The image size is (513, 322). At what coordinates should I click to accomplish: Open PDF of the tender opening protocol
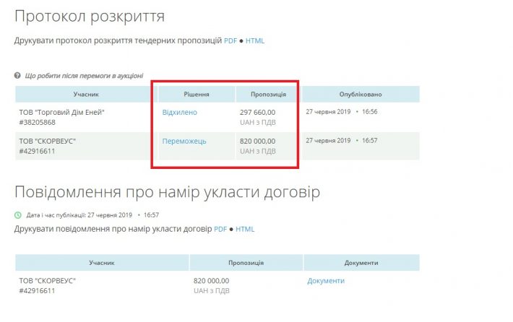click(x=230, y=41)
